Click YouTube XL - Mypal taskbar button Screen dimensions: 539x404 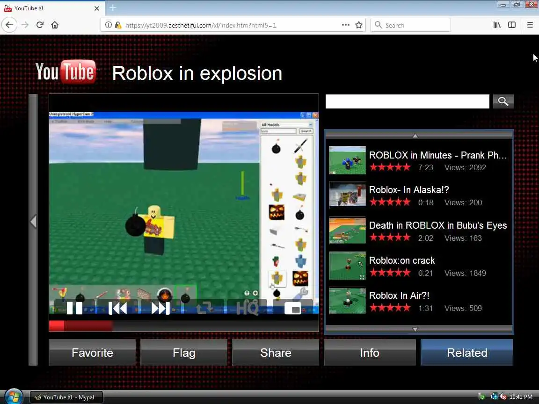pos(66,397)
